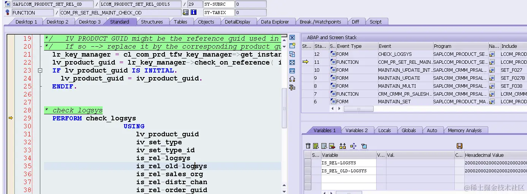This screenshot has width=527, height=194.
Task: Select the MAINTAIN_UPDATE_INT stack event
Action: coord(405,70)
